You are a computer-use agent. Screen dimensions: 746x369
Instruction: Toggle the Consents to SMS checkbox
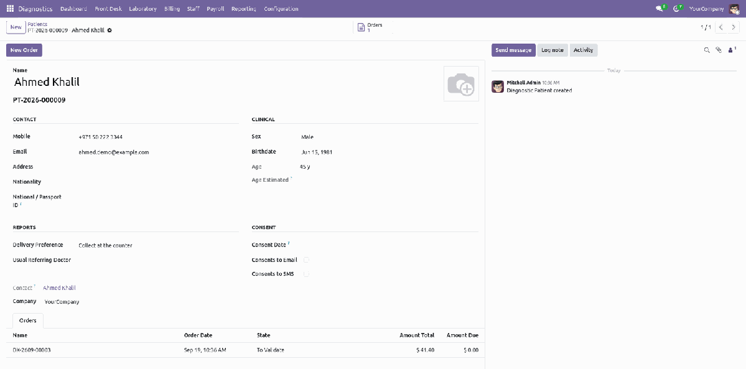point(306,274)
